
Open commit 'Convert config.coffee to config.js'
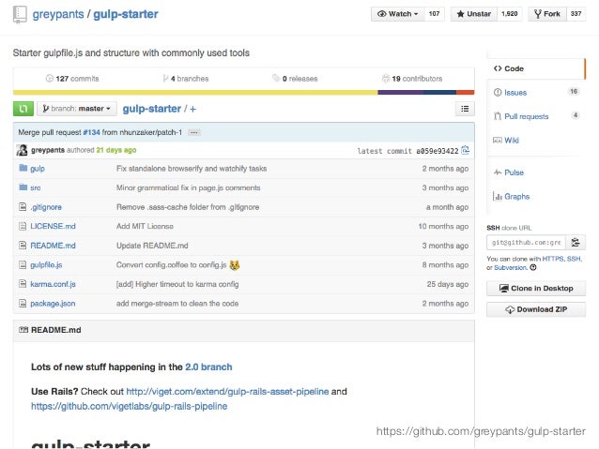tap(172, 264)
